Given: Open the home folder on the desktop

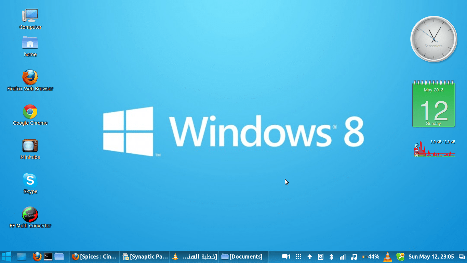Looking at the screenshot, I should pyautogui.click(x=30, y=44).
